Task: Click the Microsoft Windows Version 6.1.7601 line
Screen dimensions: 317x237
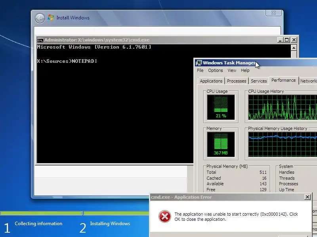Action: point(94,47)
